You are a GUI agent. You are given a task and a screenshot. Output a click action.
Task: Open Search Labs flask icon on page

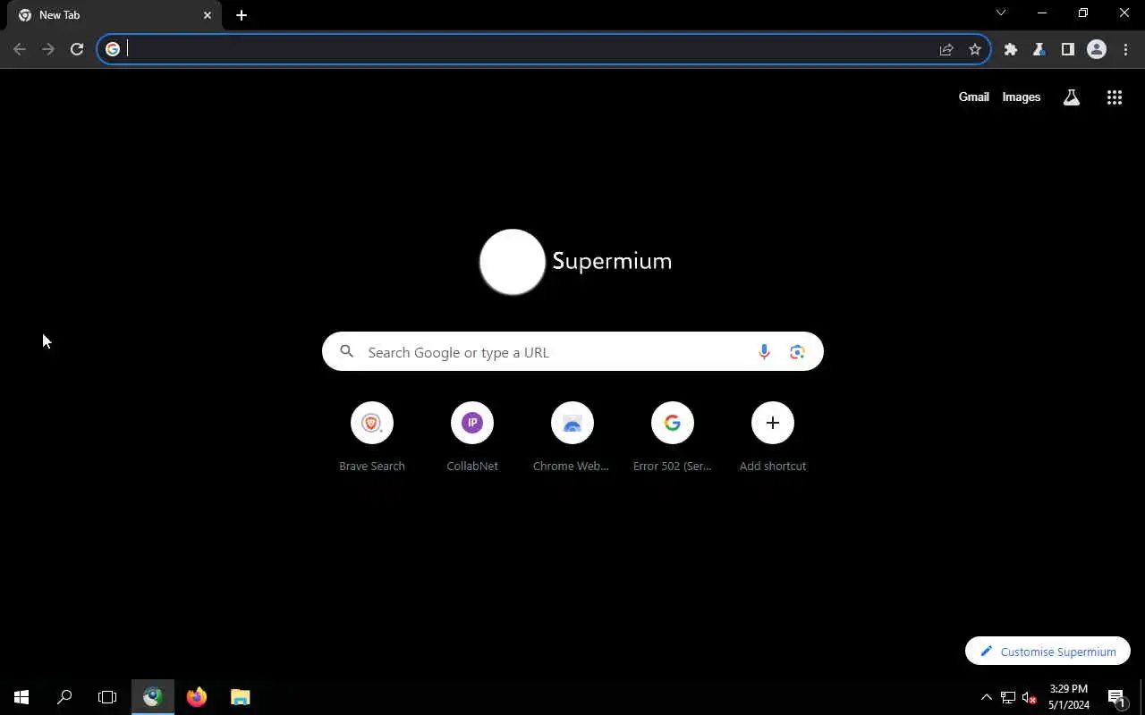(x=1072, y=97)
